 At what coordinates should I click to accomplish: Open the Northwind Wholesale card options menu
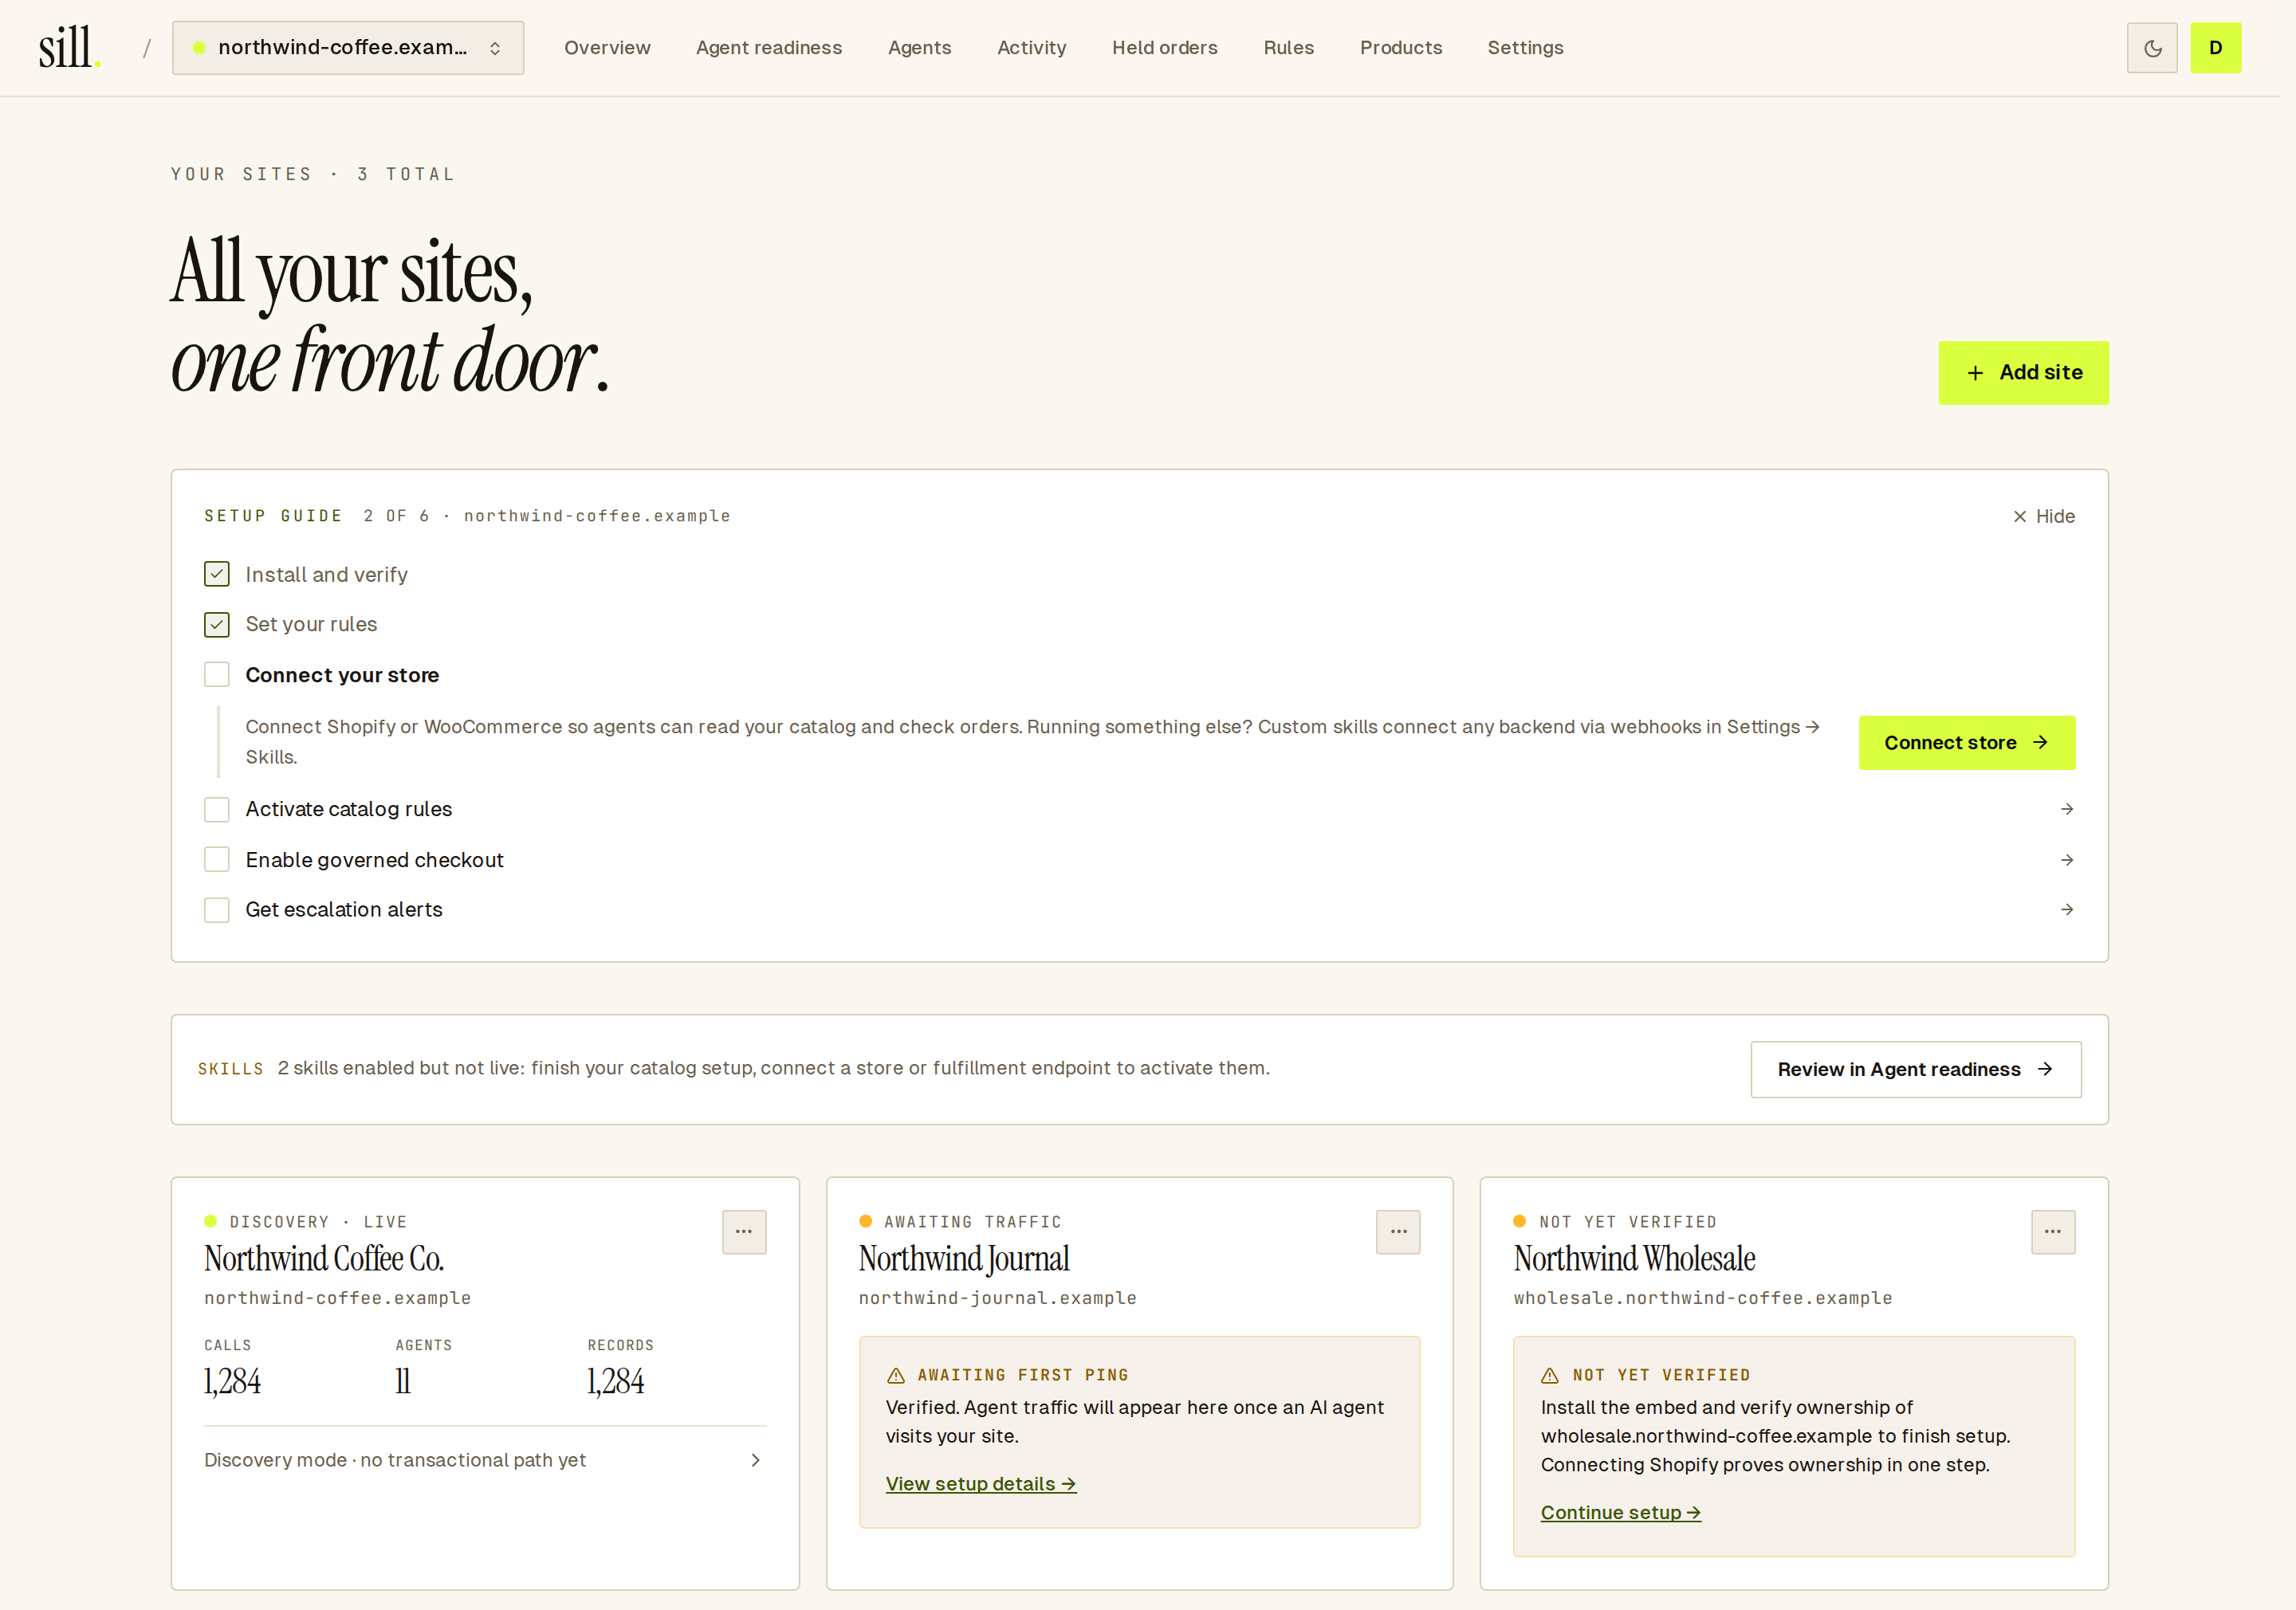pyautogui.click(x=2053, y=1231)
